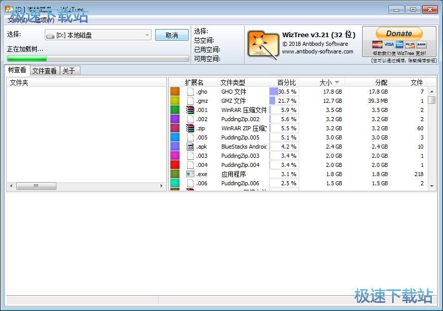443x311 pixels.
Task: Click the red color swatch for .004
Action: click(x=175, y=164)
